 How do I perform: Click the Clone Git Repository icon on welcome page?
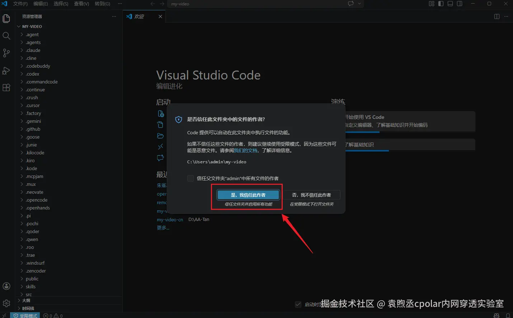[160, 146]
